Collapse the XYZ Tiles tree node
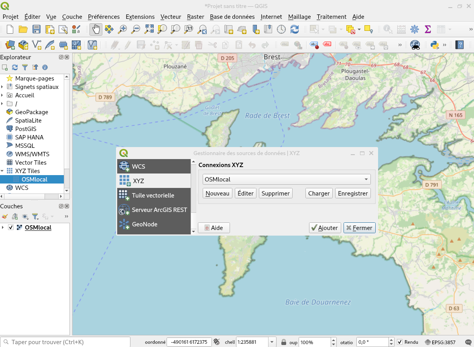Image resolution: width=474 pixels, height=347 pixels. (2, 171)
